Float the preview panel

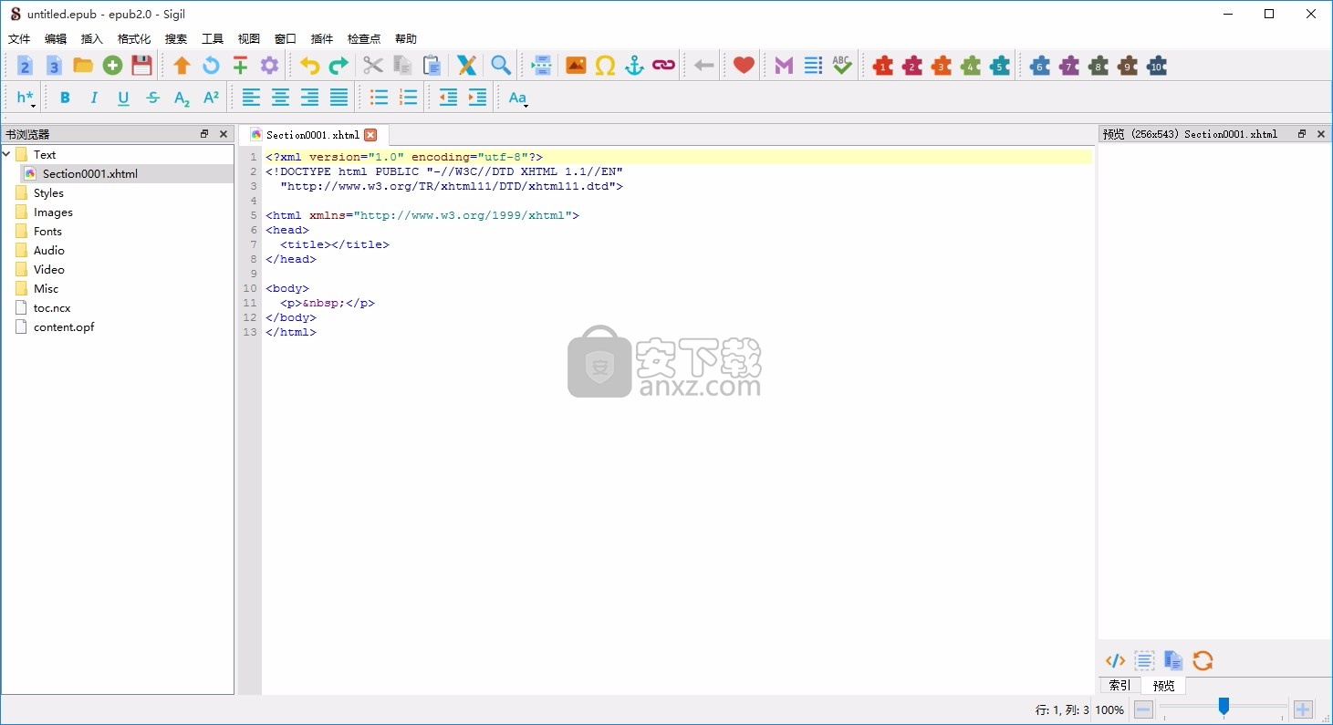coord(1302,134)
